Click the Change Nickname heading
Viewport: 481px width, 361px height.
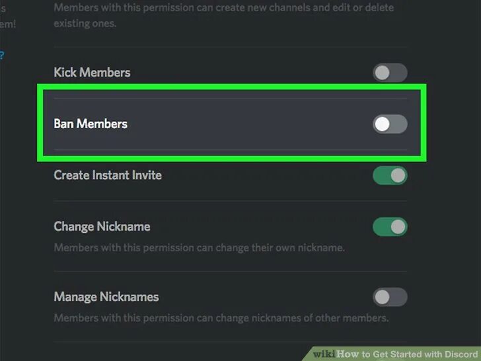click(x=102, y=227)
